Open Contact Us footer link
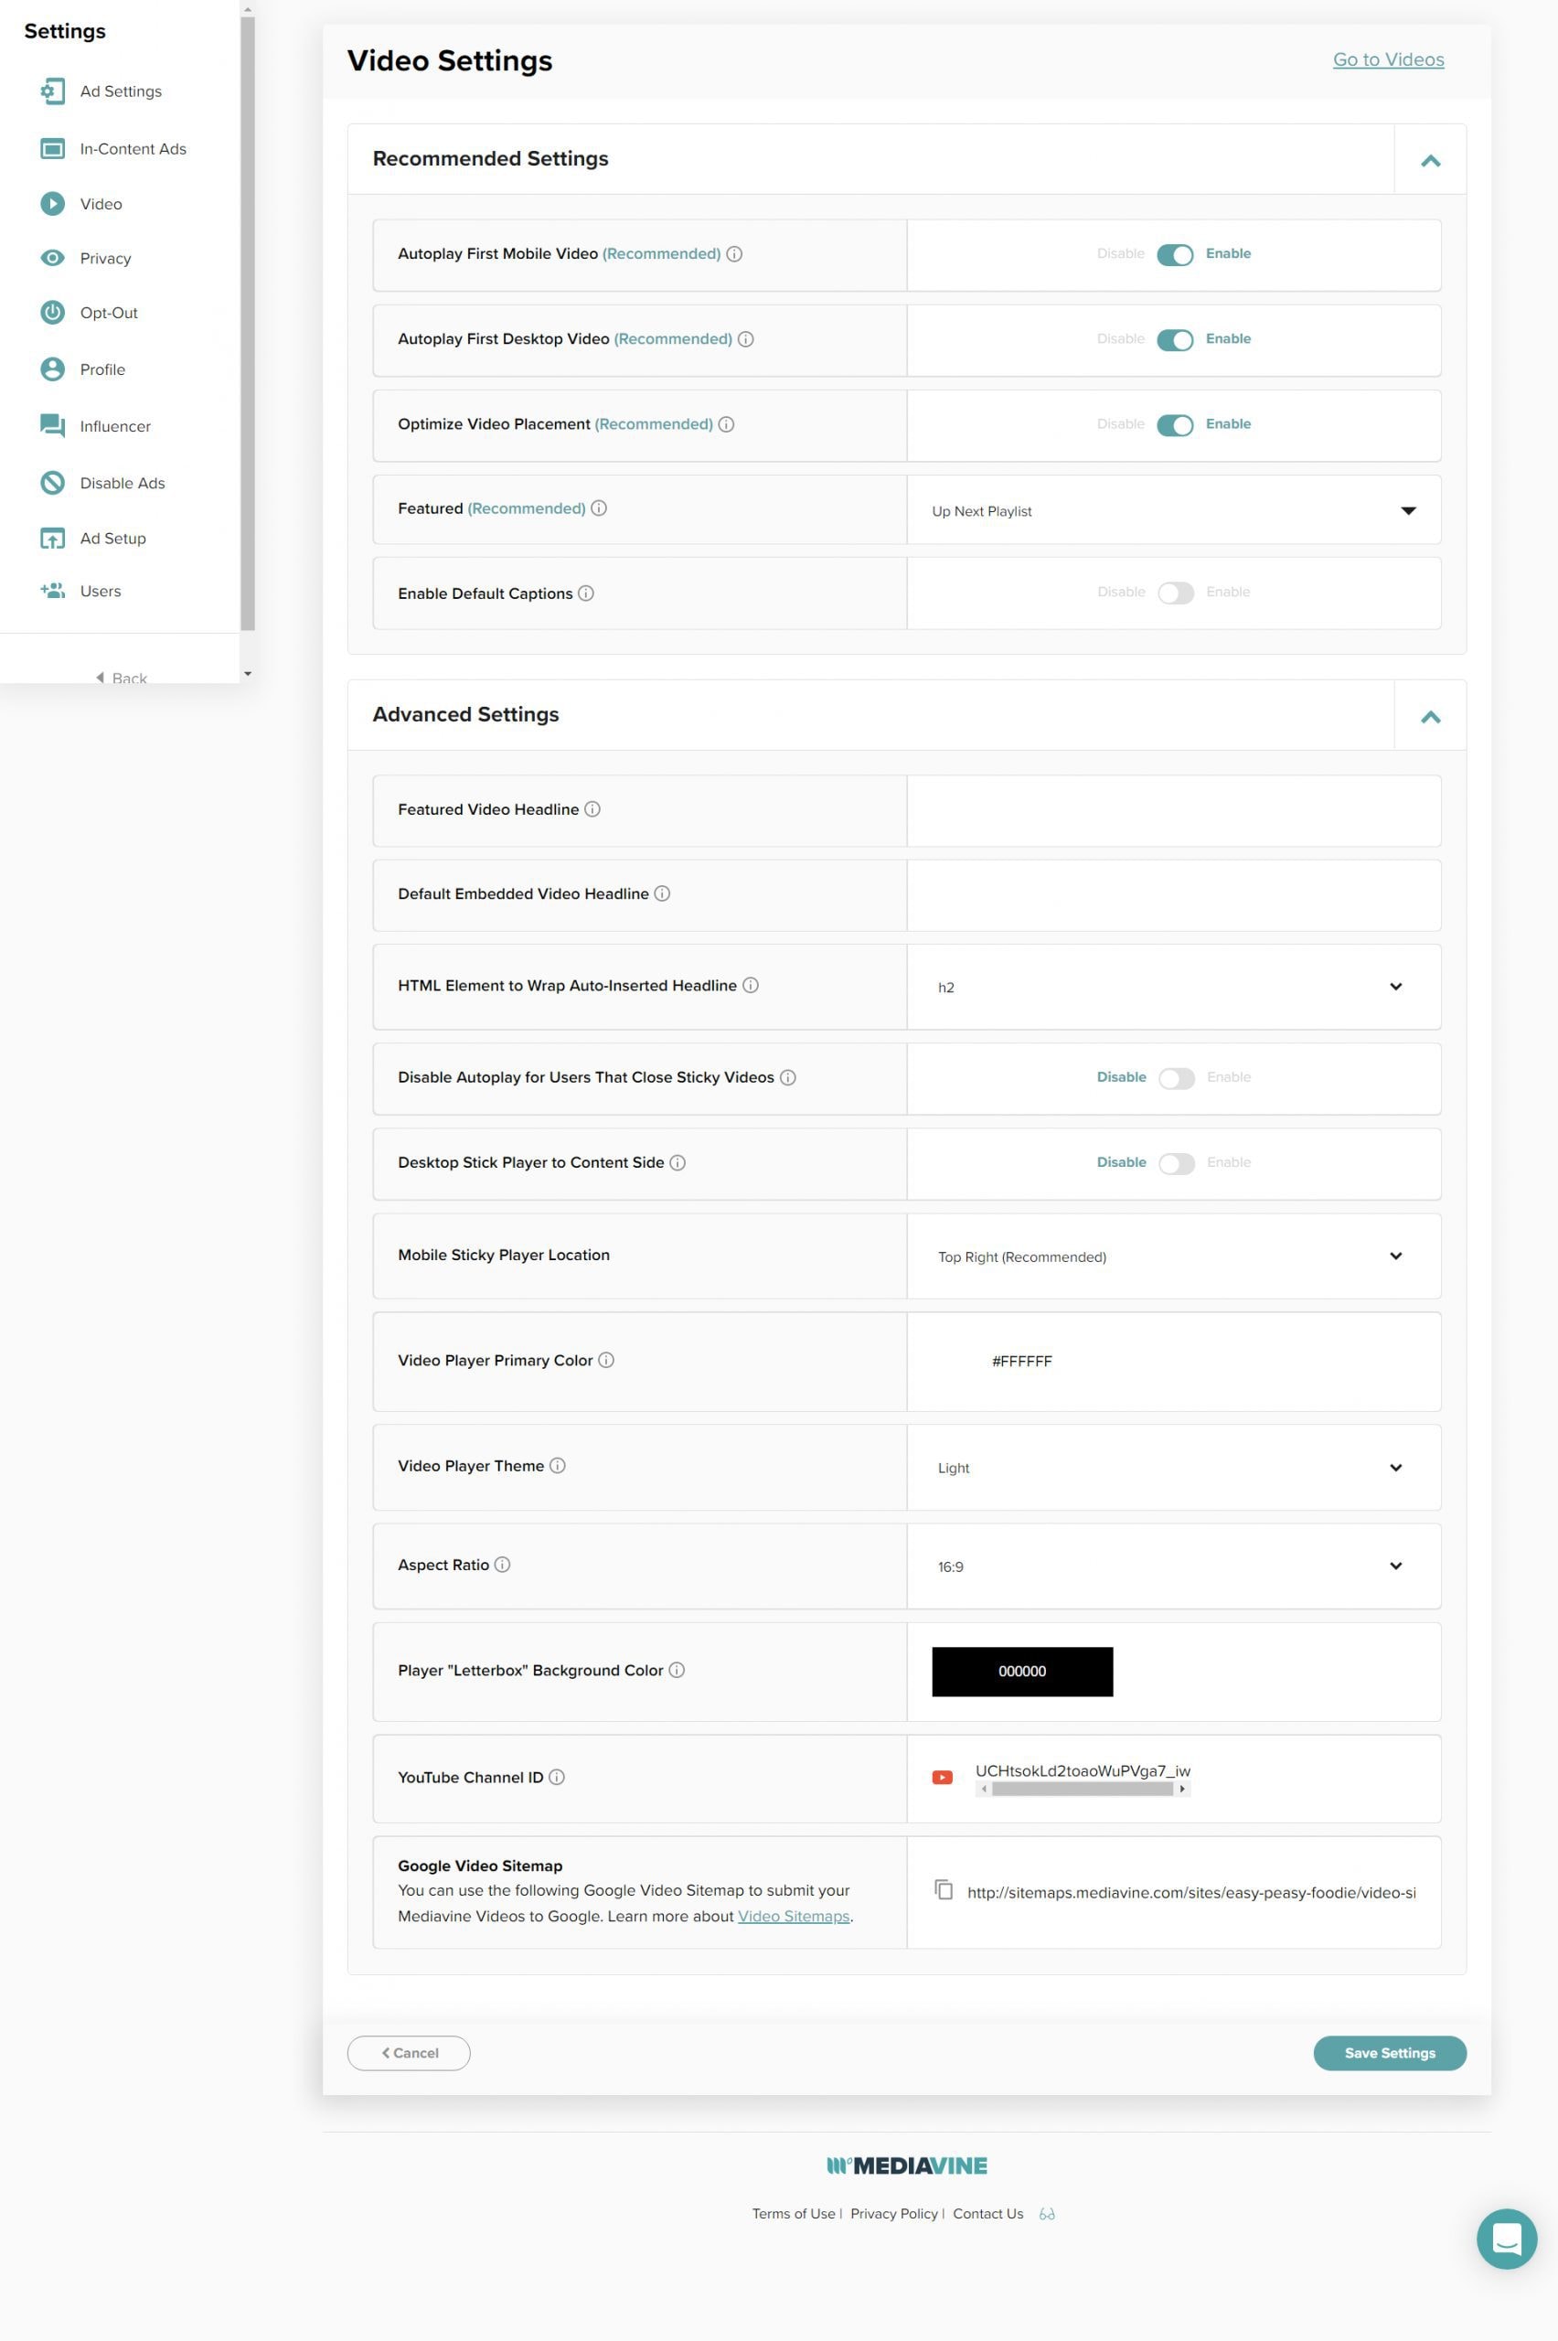Viewport: 1558px width, 2341px height. click(987, 2215)
